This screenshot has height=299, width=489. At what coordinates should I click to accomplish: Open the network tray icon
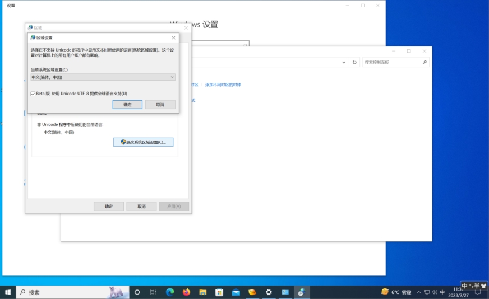(427, 292)
